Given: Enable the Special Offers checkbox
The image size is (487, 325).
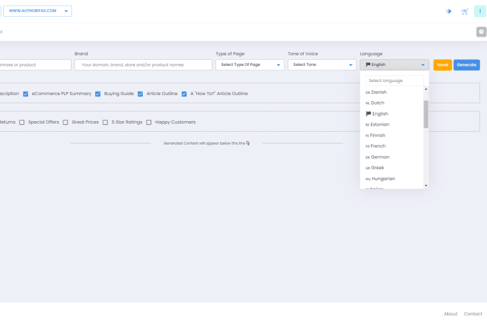Looking at the screenshot, I should (22, 122).
